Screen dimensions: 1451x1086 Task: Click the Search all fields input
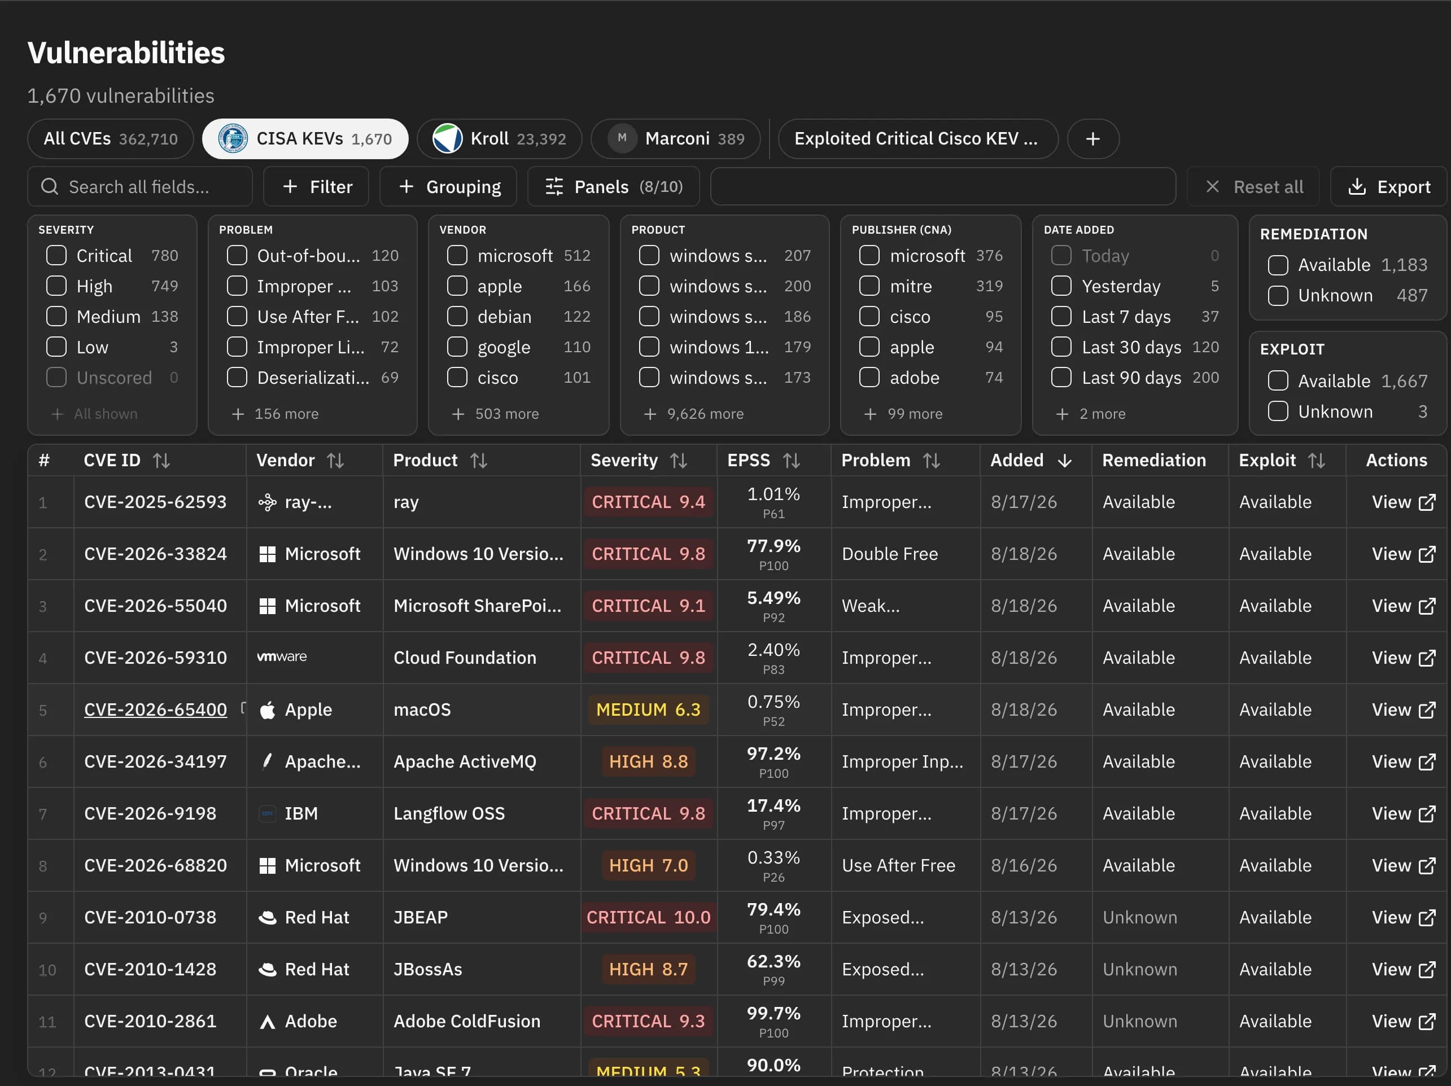139,187
